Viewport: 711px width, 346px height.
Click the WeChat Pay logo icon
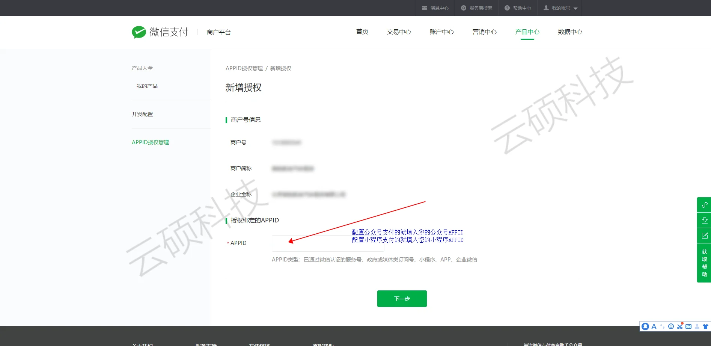139,32
